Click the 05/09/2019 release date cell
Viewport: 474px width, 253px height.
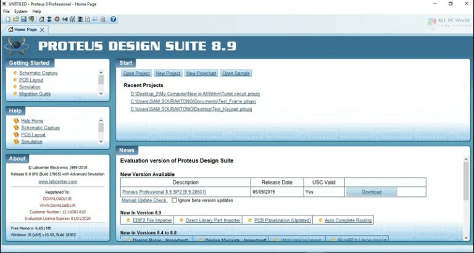coord(277,192)
